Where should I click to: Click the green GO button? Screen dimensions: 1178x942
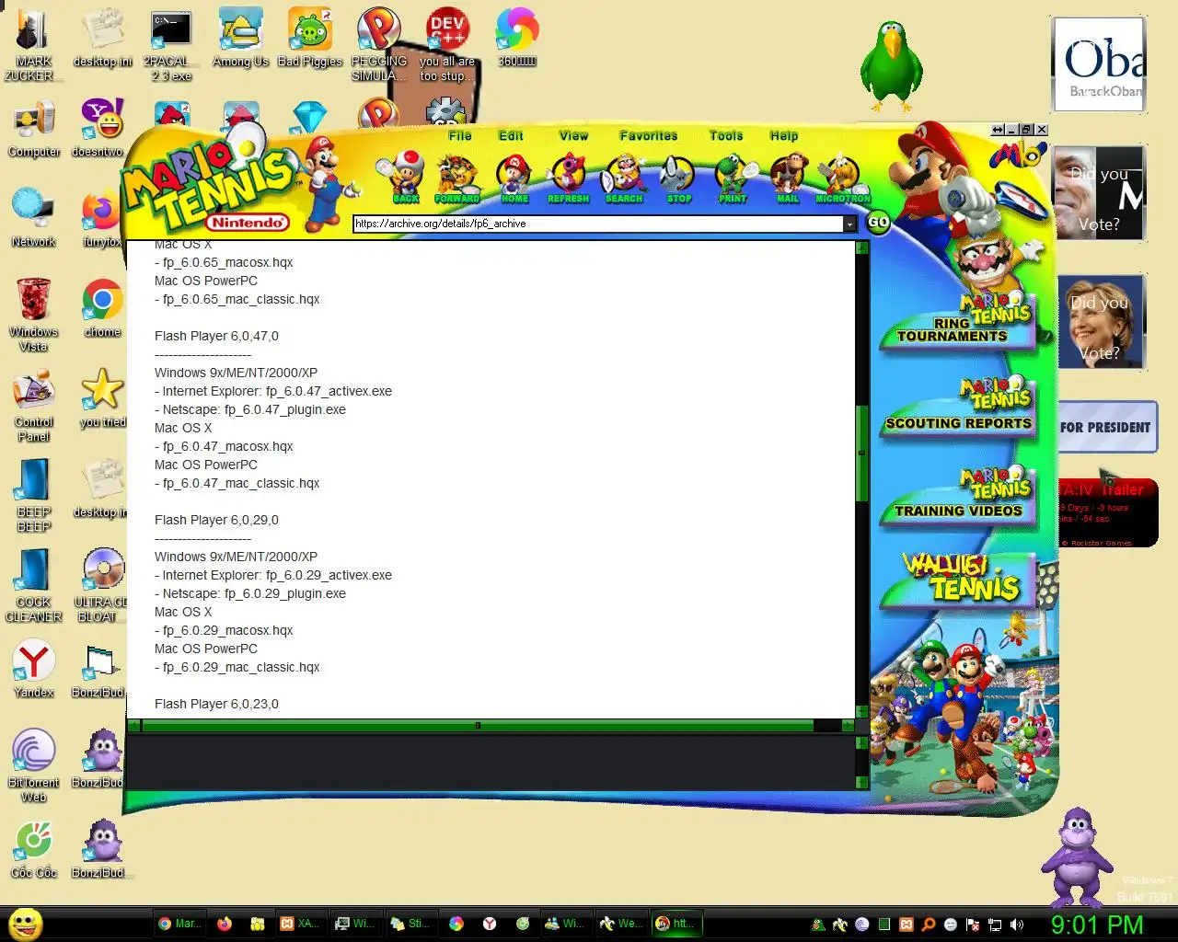click(x=879, y=222)
